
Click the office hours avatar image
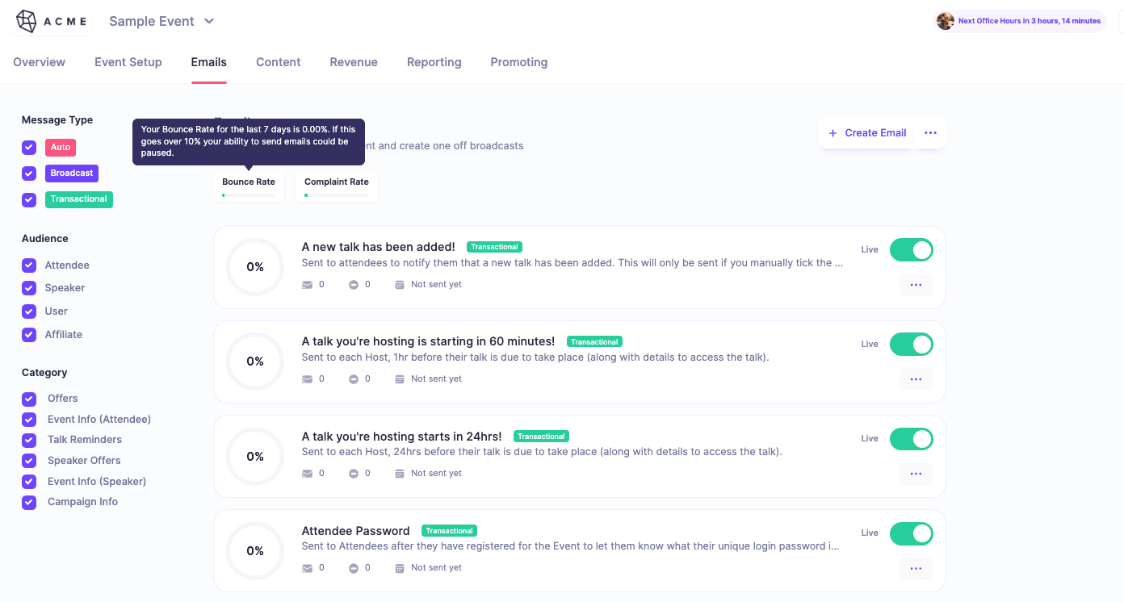(945, 20)
